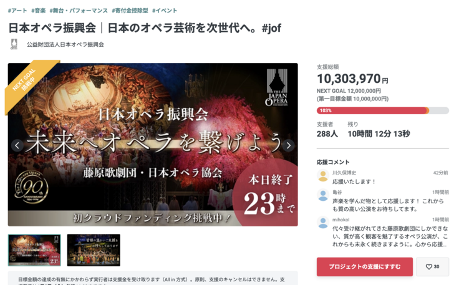Open mihokol's commenter avatar
The width and height of the screenshot is (459, 285).
tap(323, 223)
